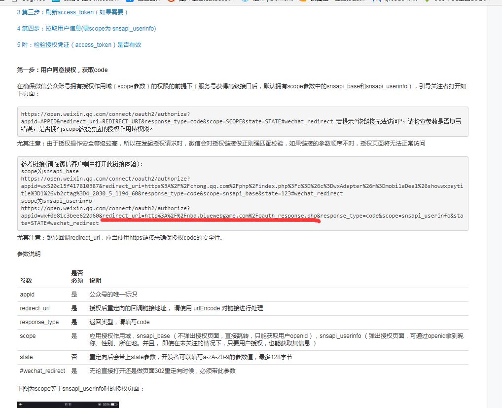Click the 'scope' table cell
The image size is (502, 408).
(x=28, y=336)
